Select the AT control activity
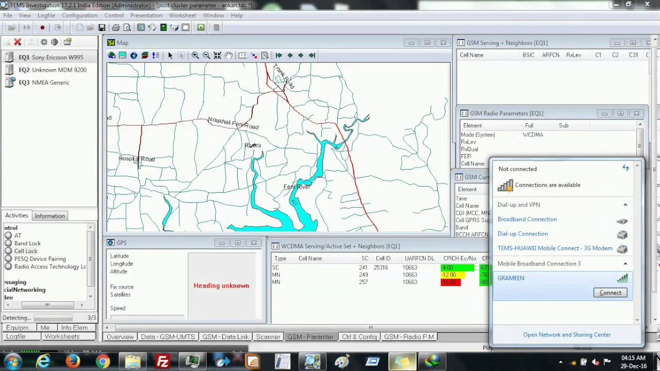The image size is (660, 371). click(18, 235)
